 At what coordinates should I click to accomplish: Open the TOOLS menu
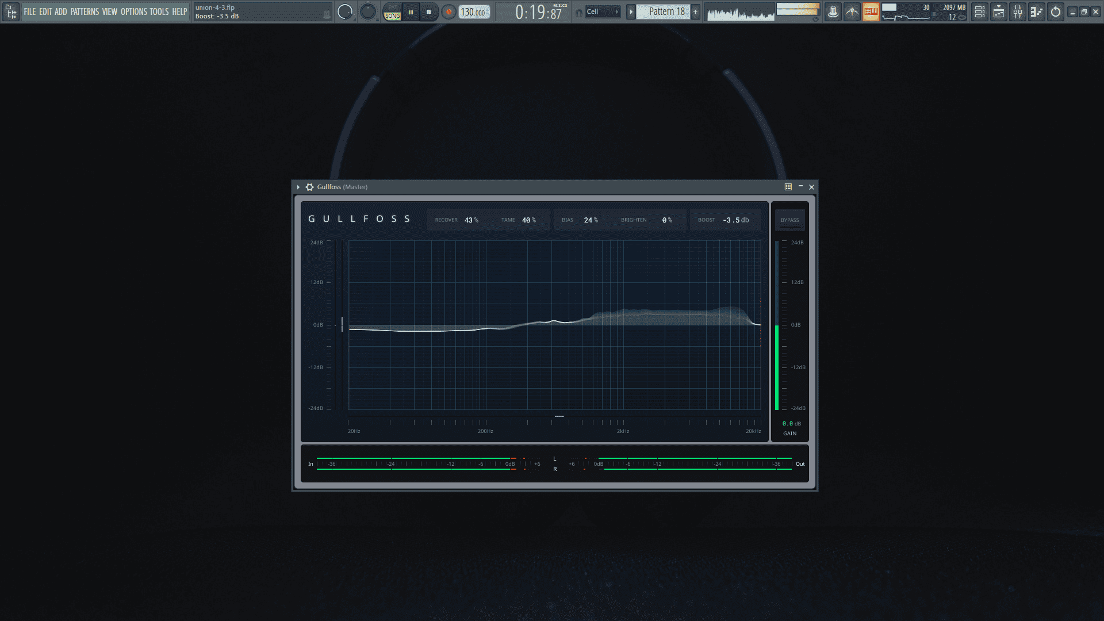point(159,11)
